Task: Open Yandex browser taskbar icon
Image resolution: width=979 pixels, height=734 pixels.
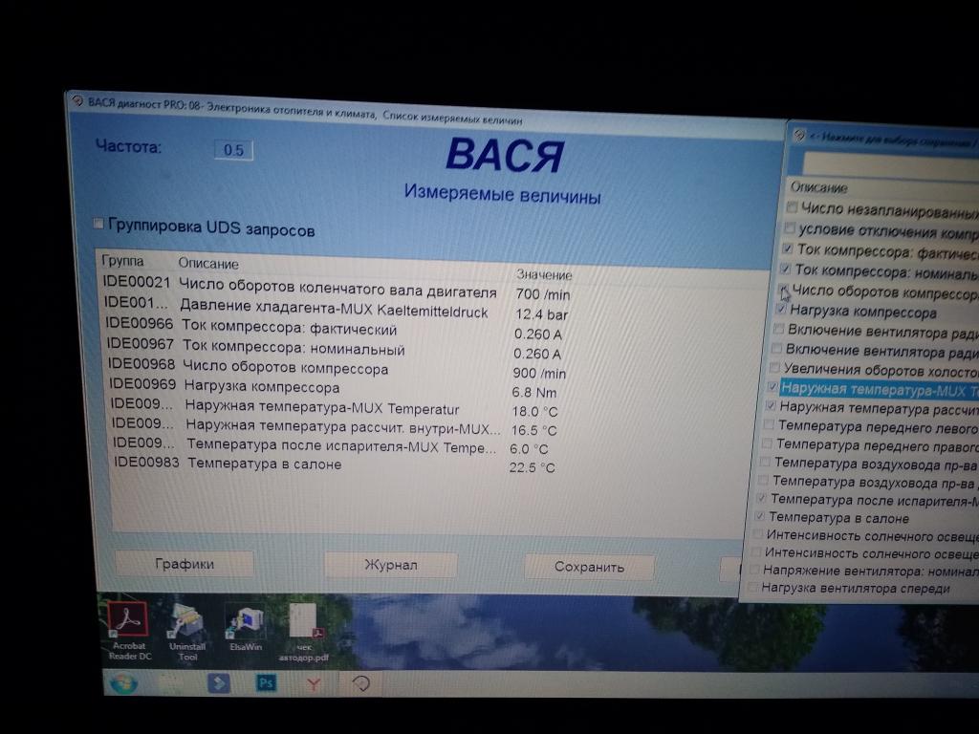Action: coord(314,684)
